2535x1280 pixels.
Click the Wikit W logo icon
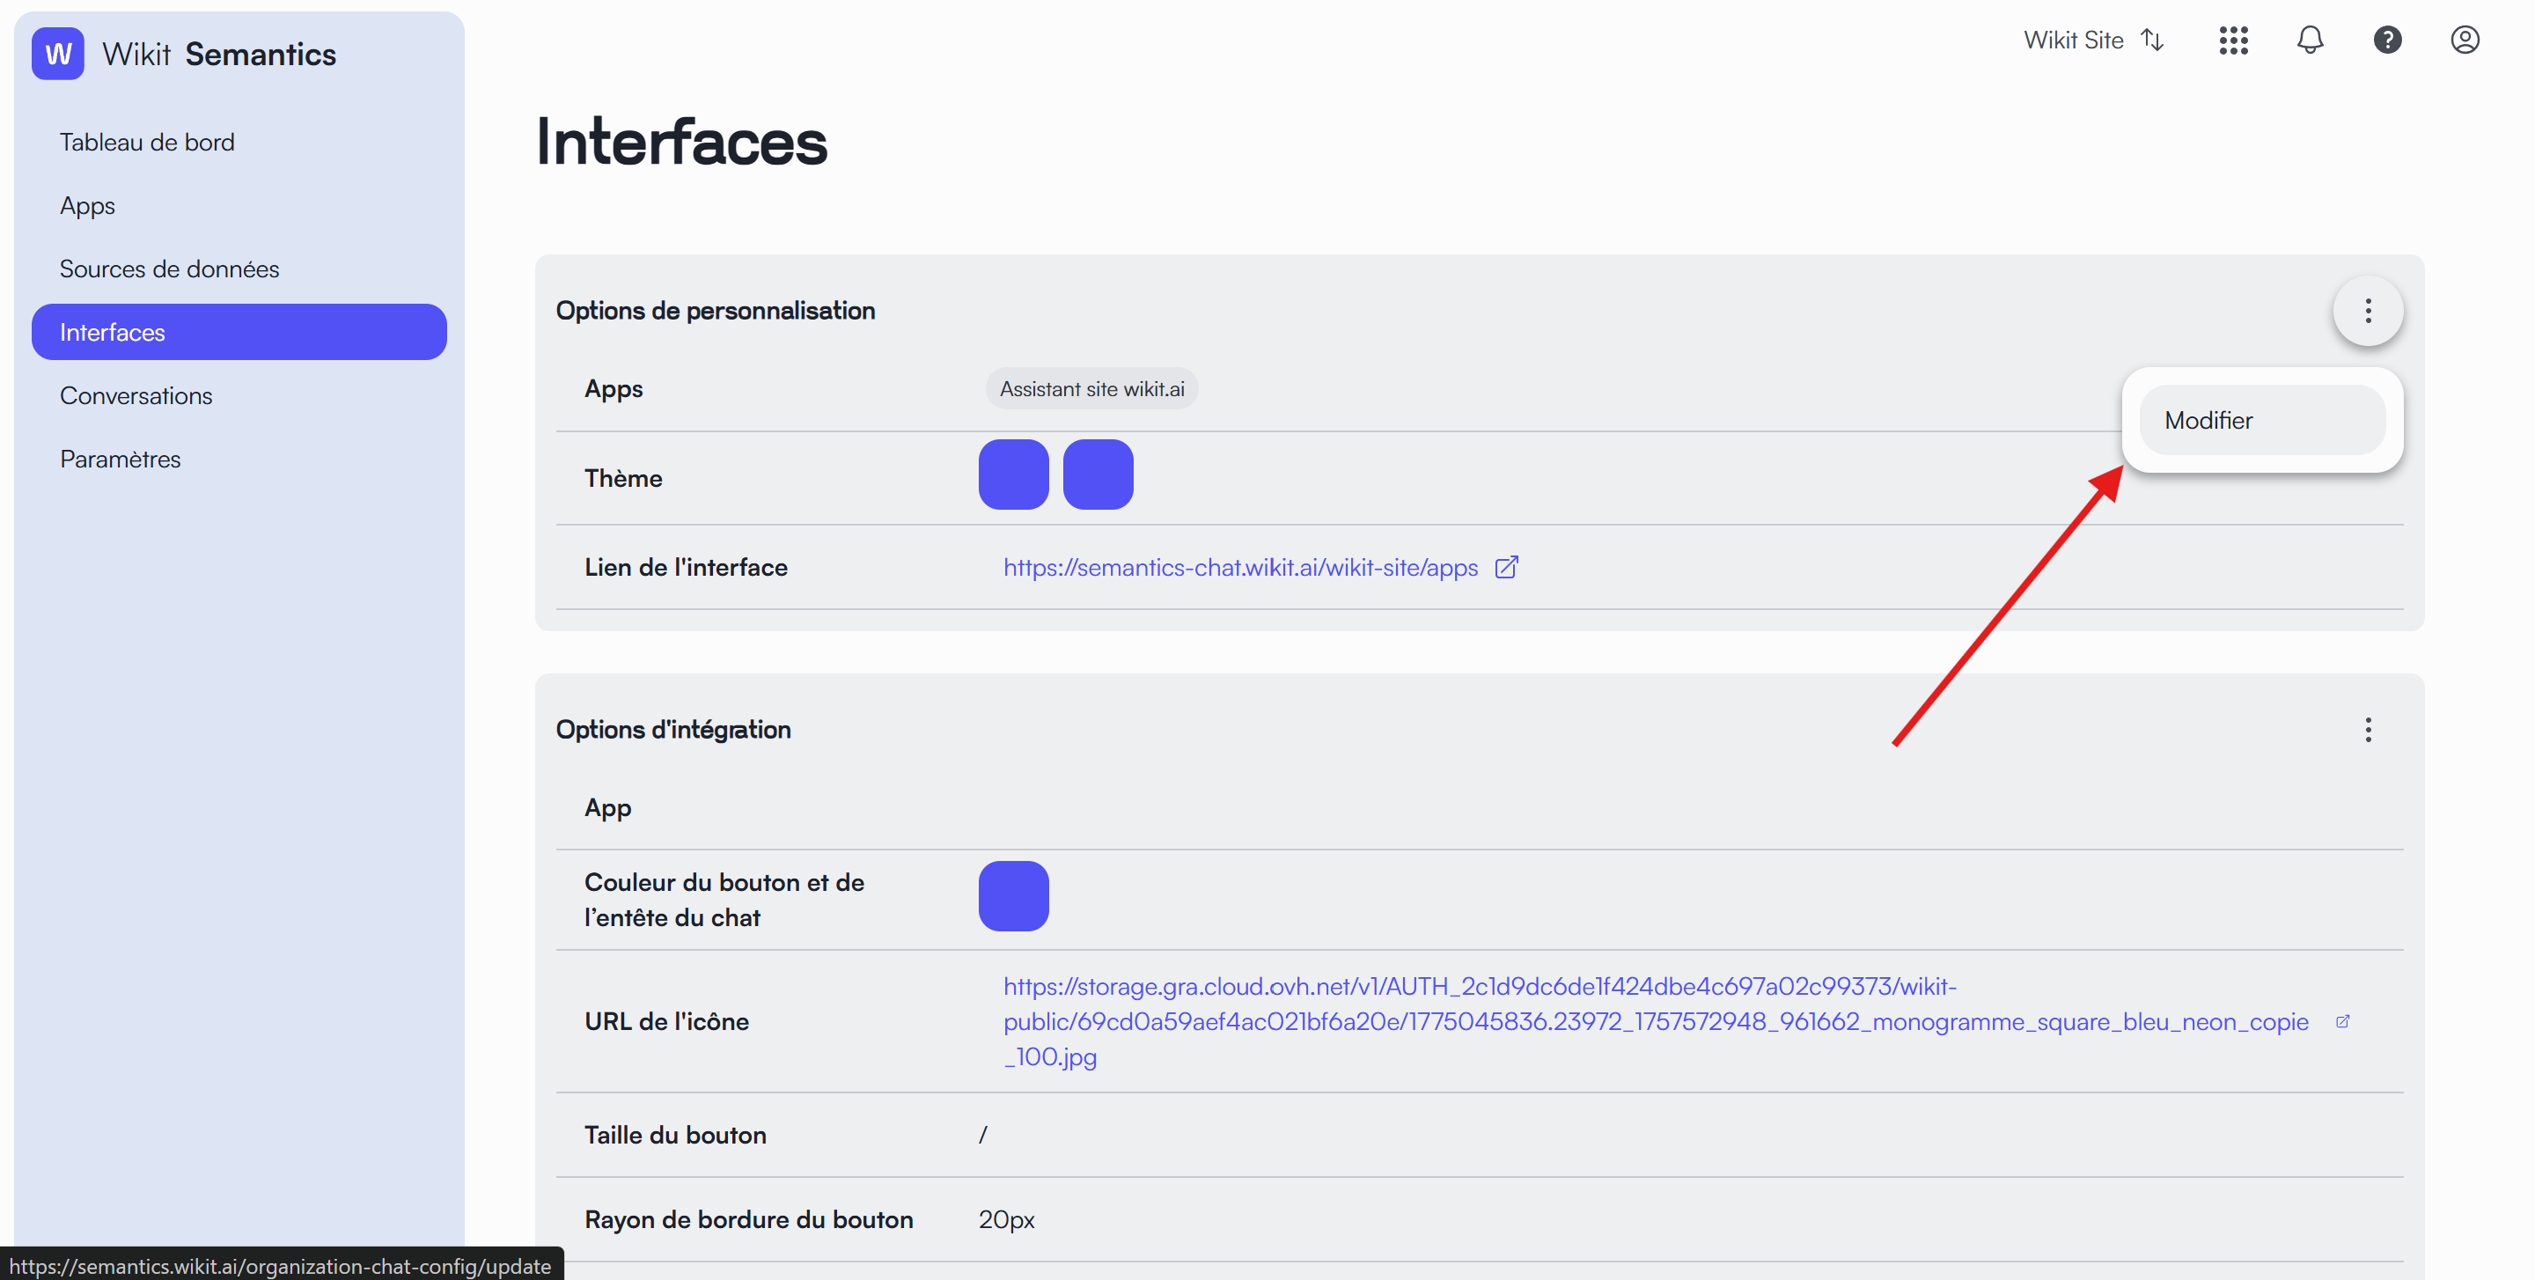click(57, 53)
